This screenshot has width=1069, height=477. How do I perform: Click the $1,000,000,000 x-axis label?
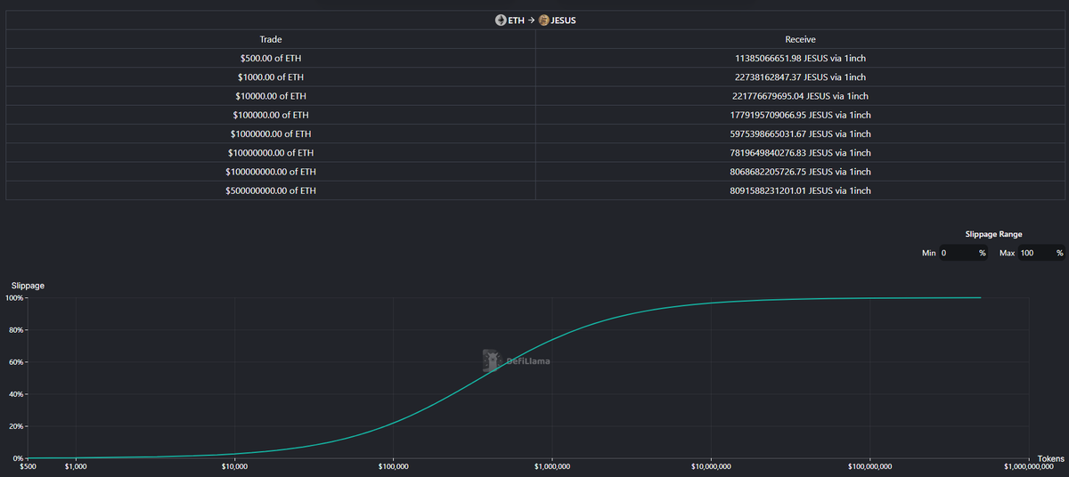pyautogui.click(x=1028, y=466)
